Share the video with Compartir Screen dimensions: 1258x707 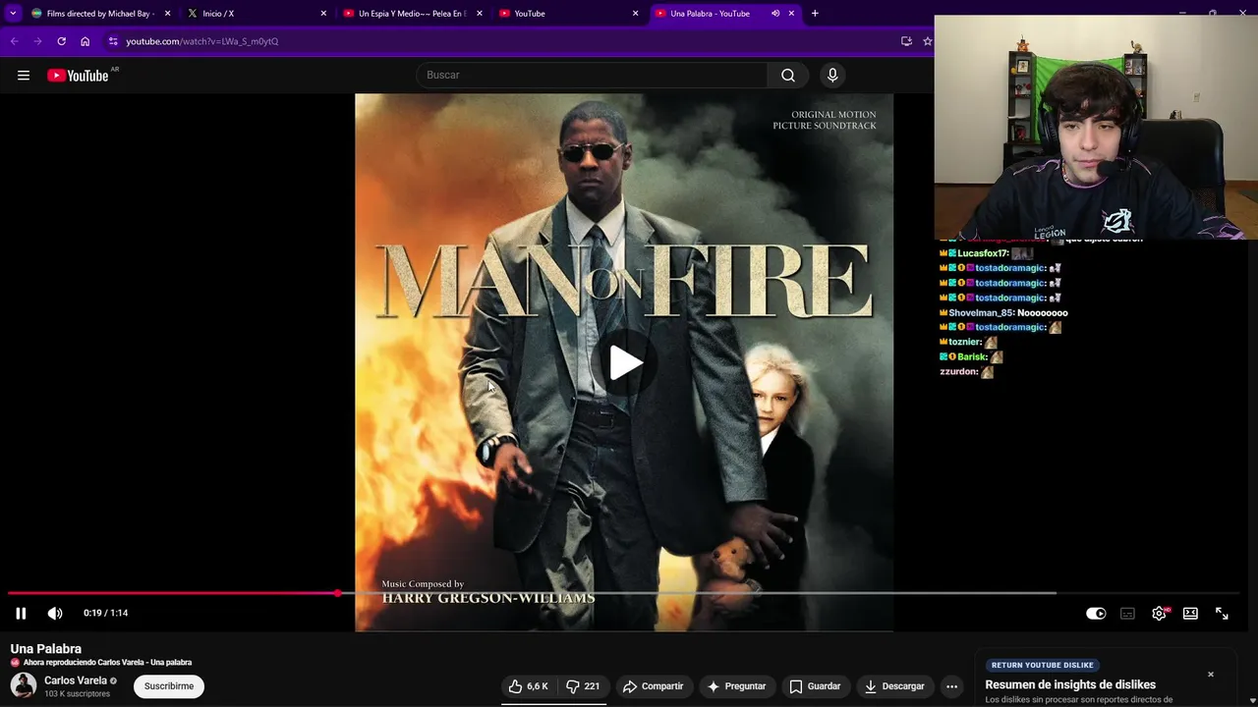point(654,686)
